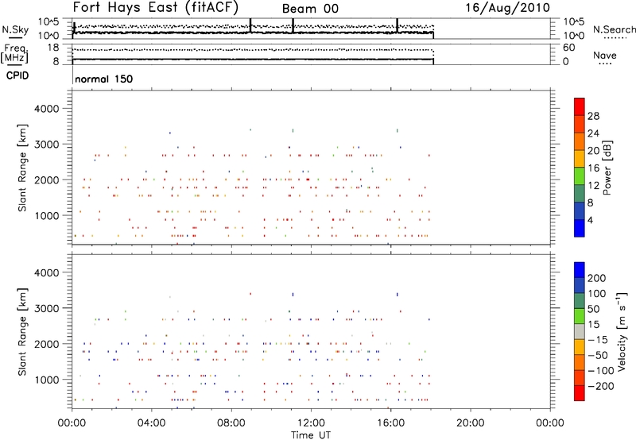
Task: Click the gray -15 to 15 Velocity colorbar segment
Action: pyautogui.click(x=580, y=331)
